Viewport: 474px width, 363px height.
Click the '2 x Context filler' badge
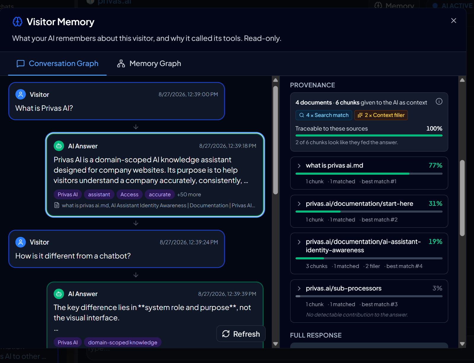coord(381,115)
